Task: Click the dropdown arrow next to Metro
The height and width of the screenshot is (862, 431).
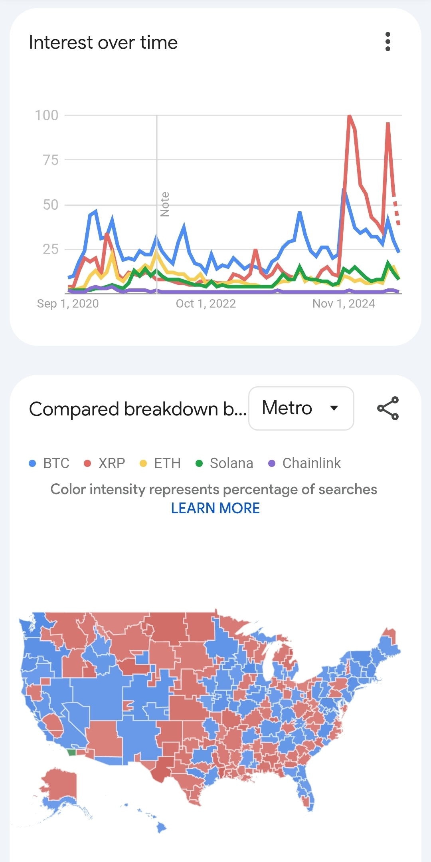Action: click(334, 408)
